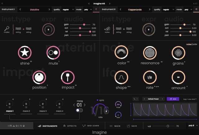Screen dimensions: 199x135
Task: Toggle the rate sync indicator
Action: pos(98,100)
